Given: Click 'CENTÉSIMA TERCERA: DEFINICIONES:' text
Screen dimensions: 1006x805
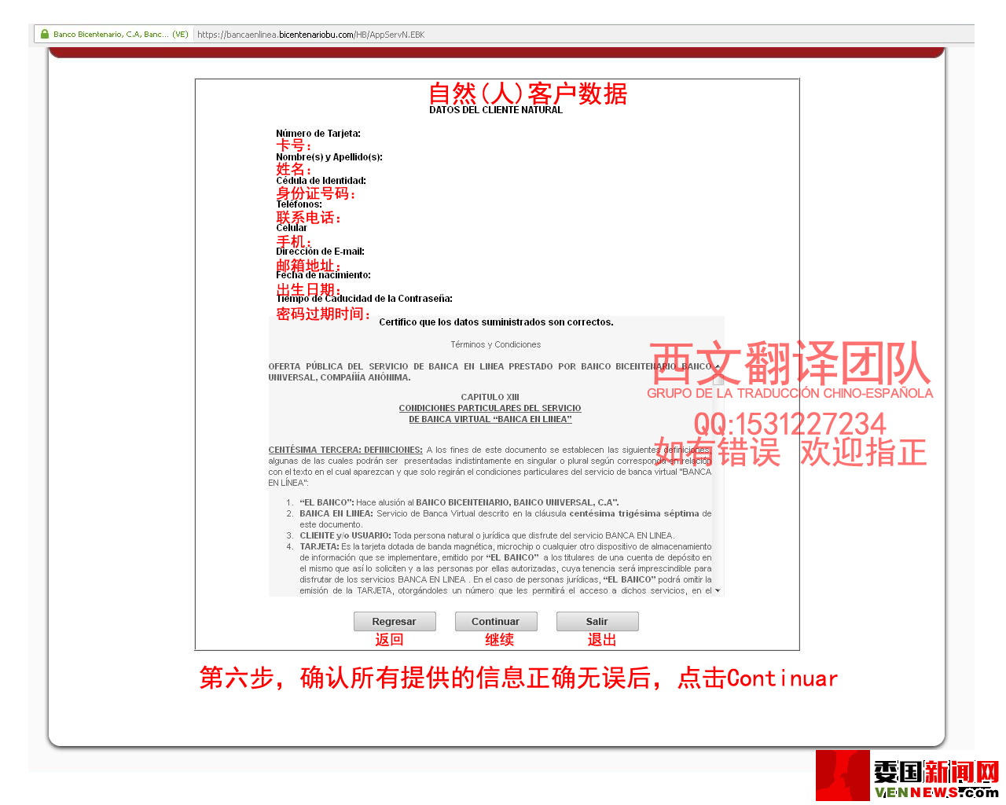Looking at the screenshot, I should [x=345, y=450].
